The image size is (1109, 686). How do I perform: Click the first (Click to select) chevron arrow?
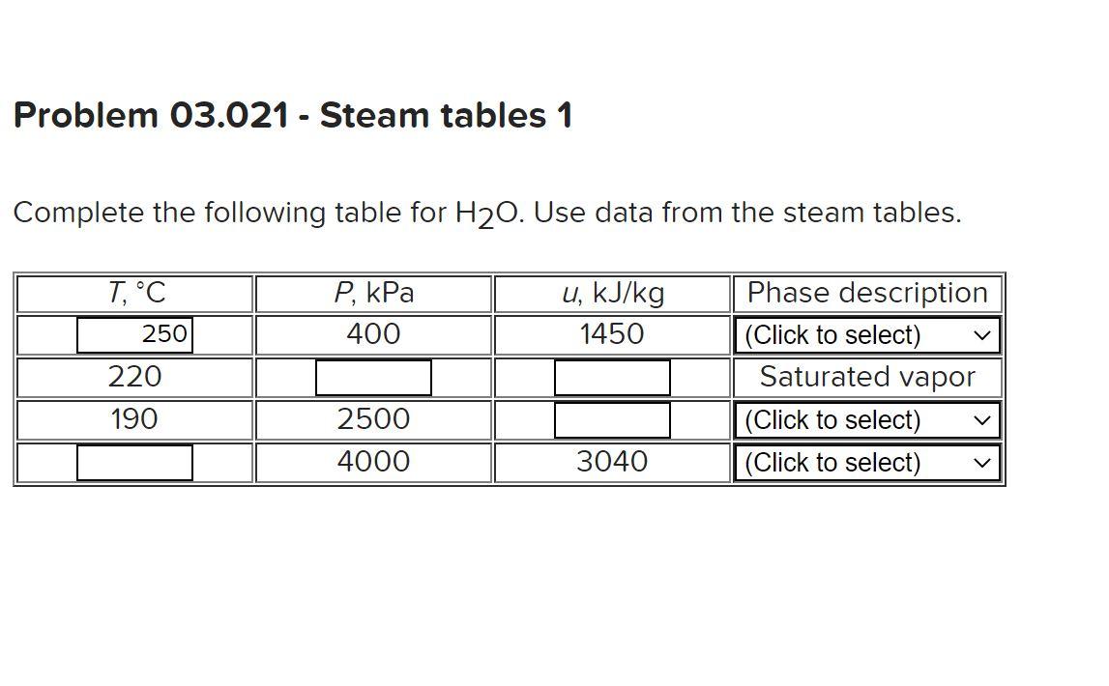[x=983, y=334]
